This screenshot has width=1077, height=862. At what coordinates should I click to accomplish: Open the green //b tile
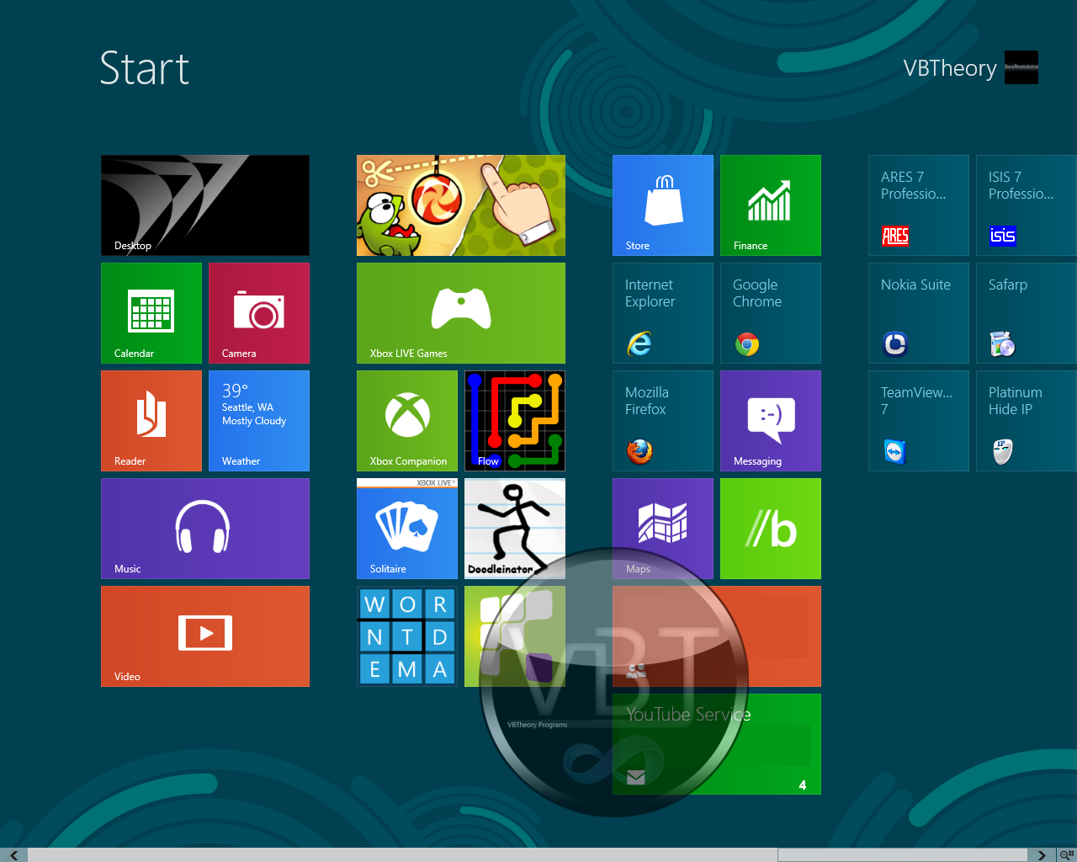point(771,529)
